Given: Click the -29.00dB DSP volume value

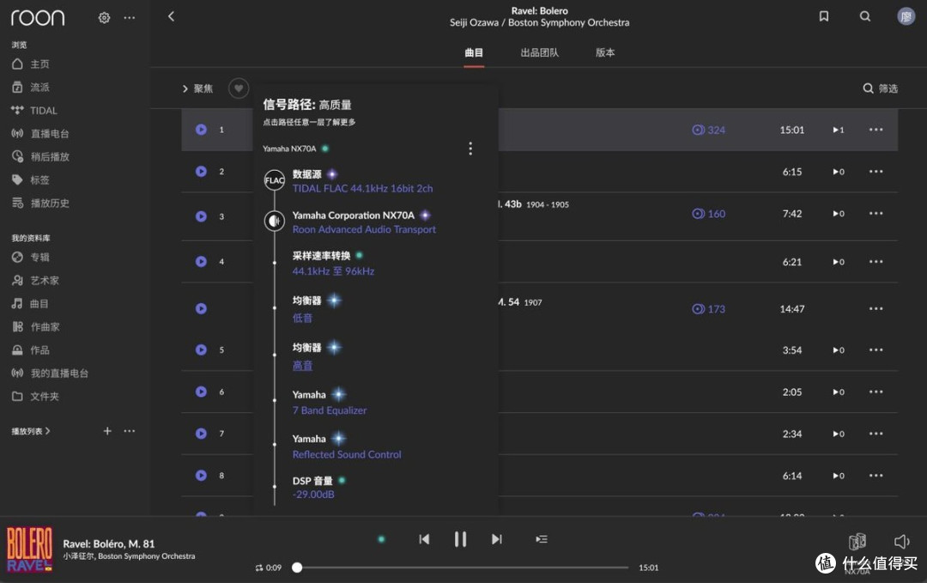Looking at the screenshot, I should click(313, 495).
